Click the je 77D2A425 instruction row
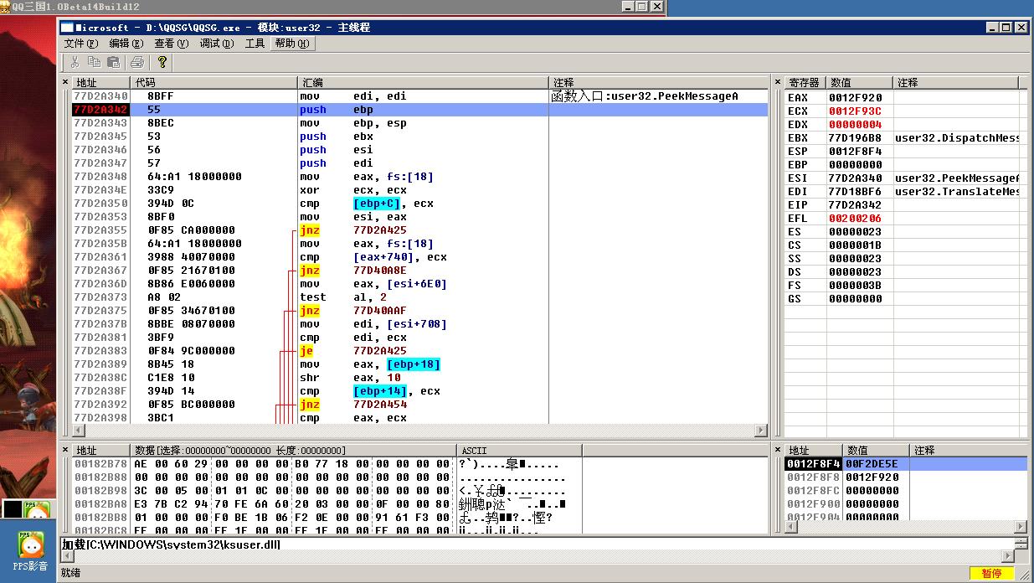The width and height of the screenshot is (1034, 583). pos(419,351)
